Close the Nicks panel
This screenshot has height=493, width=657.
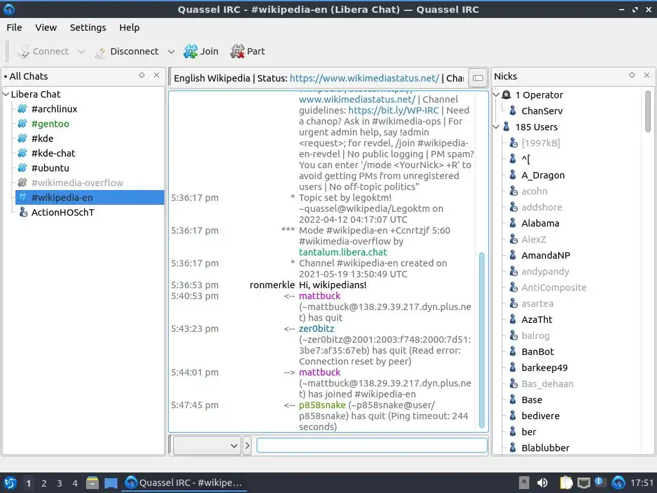click(x=647, y=76)
